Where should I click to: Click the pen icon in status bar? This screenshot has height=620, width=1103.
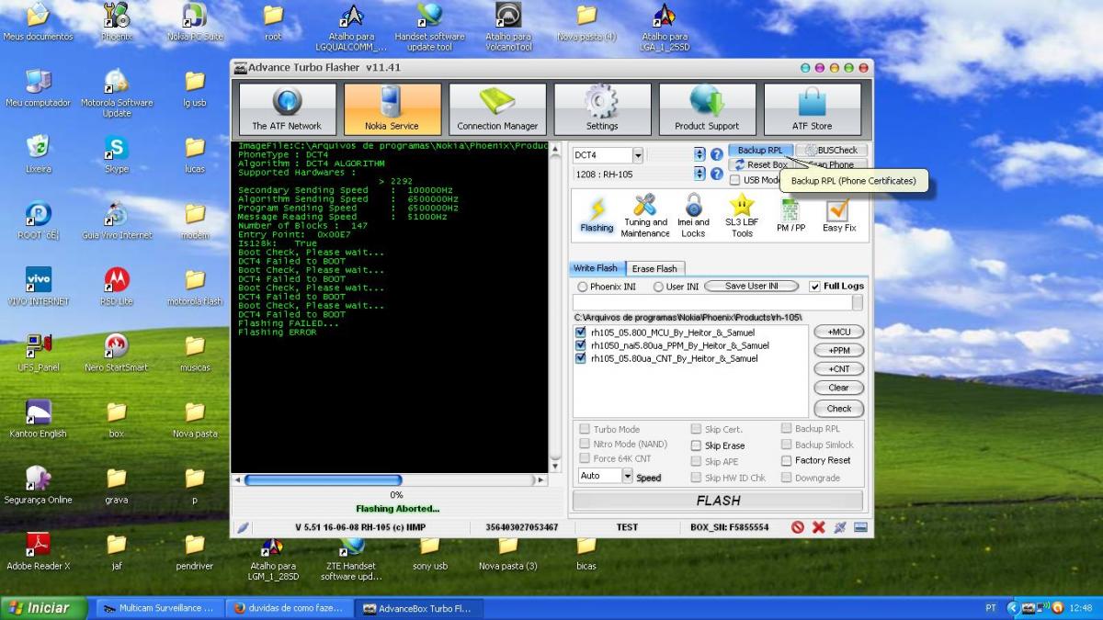[x=243, y=527]
